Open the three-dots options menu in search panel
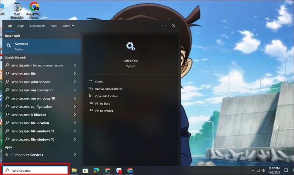The width and height of the screenshot is (294, 175). (164, 26)
